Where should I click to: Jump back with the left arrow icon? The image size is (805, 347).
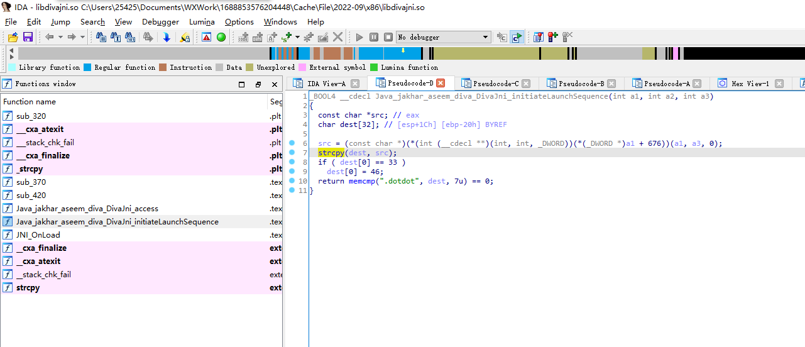pyautogui.click(x=50, y=37)
